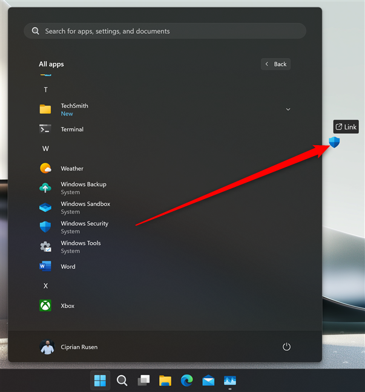
Task: Click the "Windows Tools" entry text
Action: 81,243
